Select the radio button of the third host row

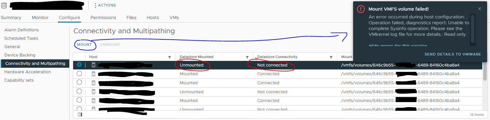coord(79,83)
